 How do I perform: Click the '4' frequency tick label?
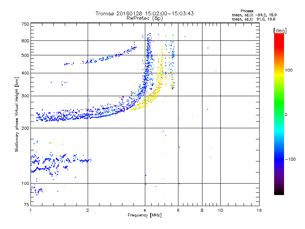145,210
